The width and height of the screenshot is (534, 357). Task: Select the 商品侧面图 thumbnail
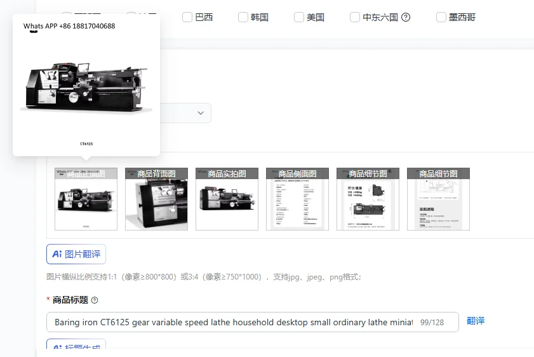click(x=298, y=199)
